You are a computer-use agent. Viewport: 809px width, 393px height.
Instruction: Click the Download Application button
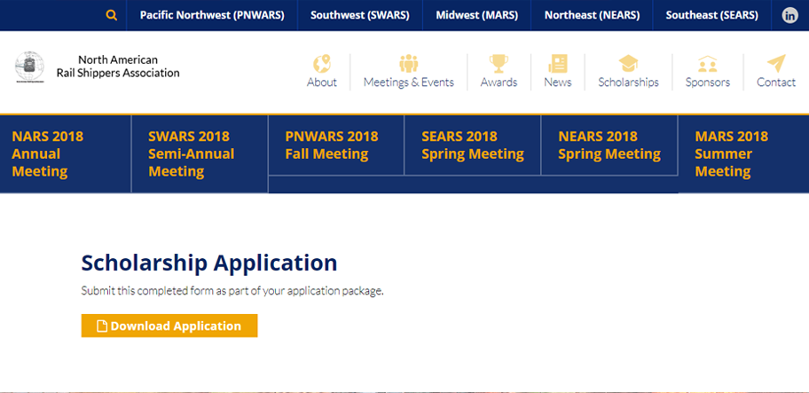pyautogui.click(x=169, y=326)
